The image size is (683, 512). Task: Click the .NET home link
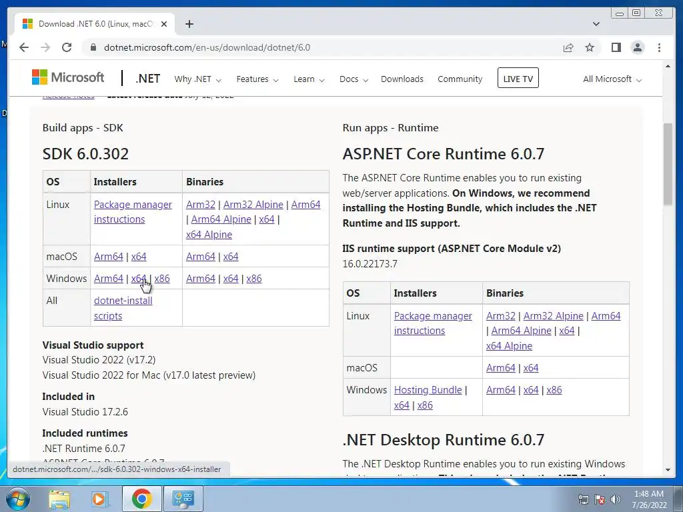[x=147, y=79]
